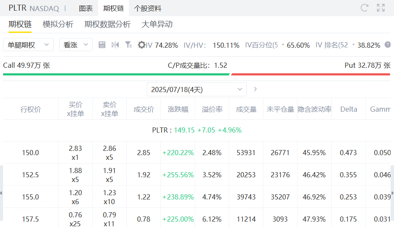Click the PLTR 149.15 price line
394x228 pixels.
pyautogui.click(x=197, y=130)
